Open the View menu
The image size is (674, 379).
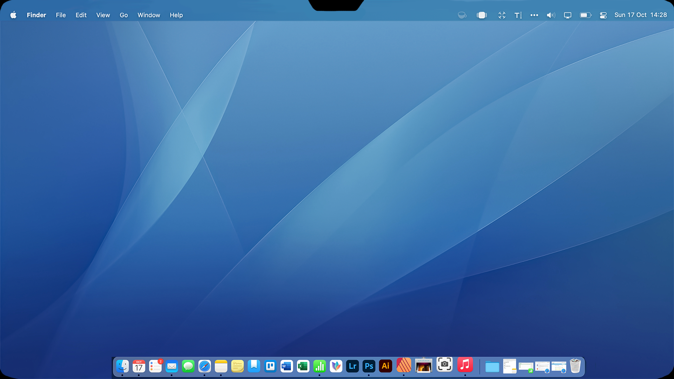point(103,15)
